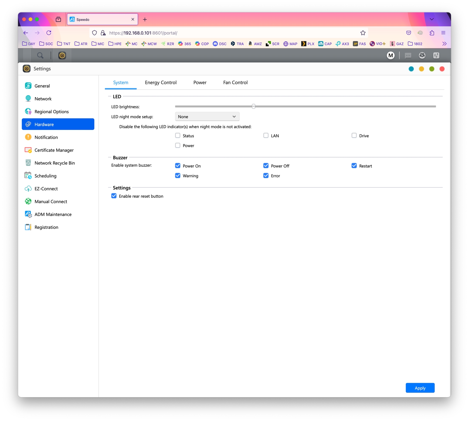
Task: Open a new browser tab
Action: point(145,19)
